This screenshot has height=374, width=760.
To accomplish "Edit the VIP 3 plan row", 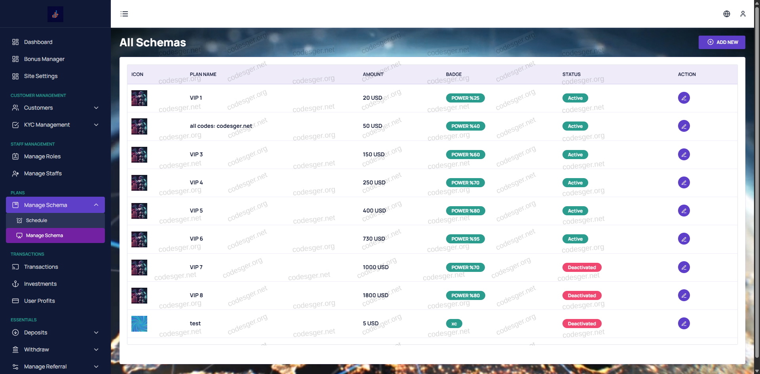I will [684, 154].
